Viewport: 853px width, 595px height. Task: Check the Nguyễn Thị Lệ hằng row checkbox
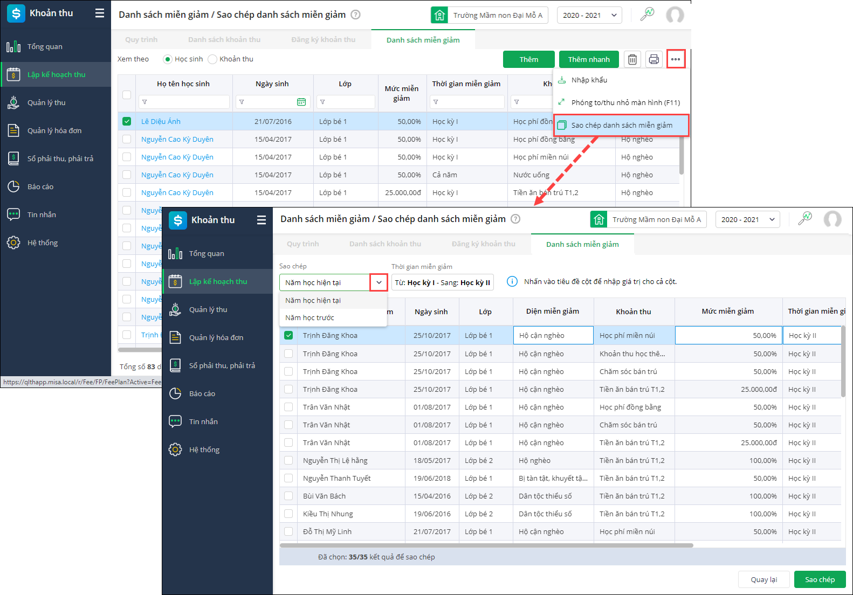pyautogui.click(x=288, y=460)
